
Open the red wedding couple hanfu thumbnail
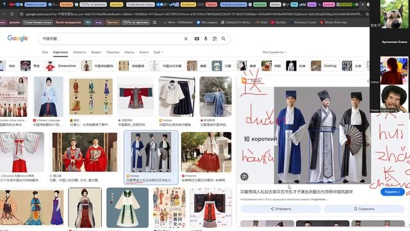coord(85,153)
